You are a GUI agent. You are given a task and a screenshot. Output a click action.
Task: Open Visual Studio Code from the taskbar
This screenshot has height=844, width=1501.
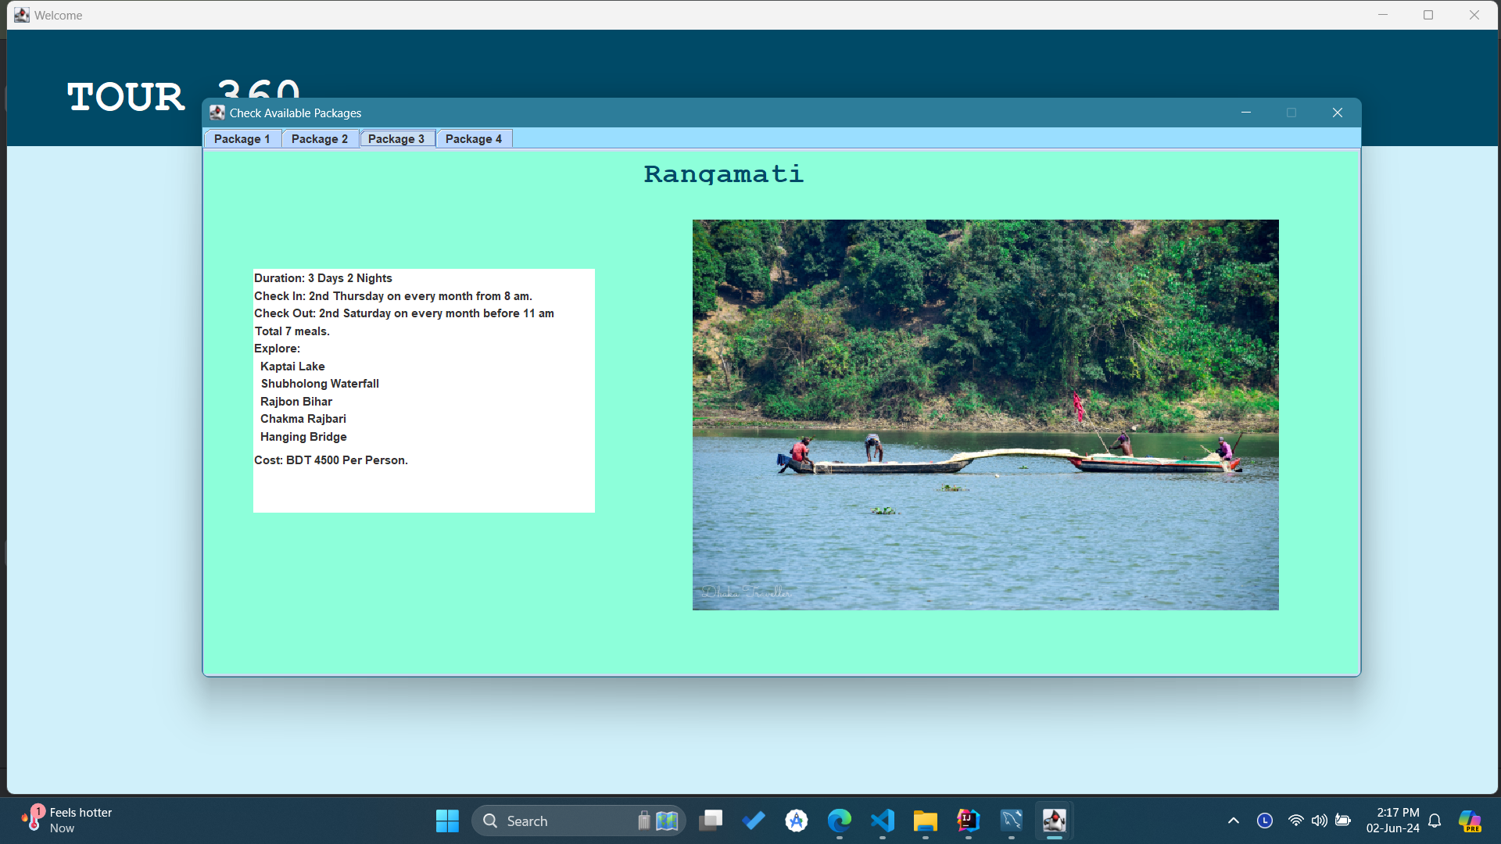[x=883, y=821]
